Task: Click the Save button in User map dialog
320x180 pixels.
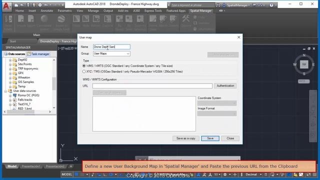Action: click(x=210, y=138)
